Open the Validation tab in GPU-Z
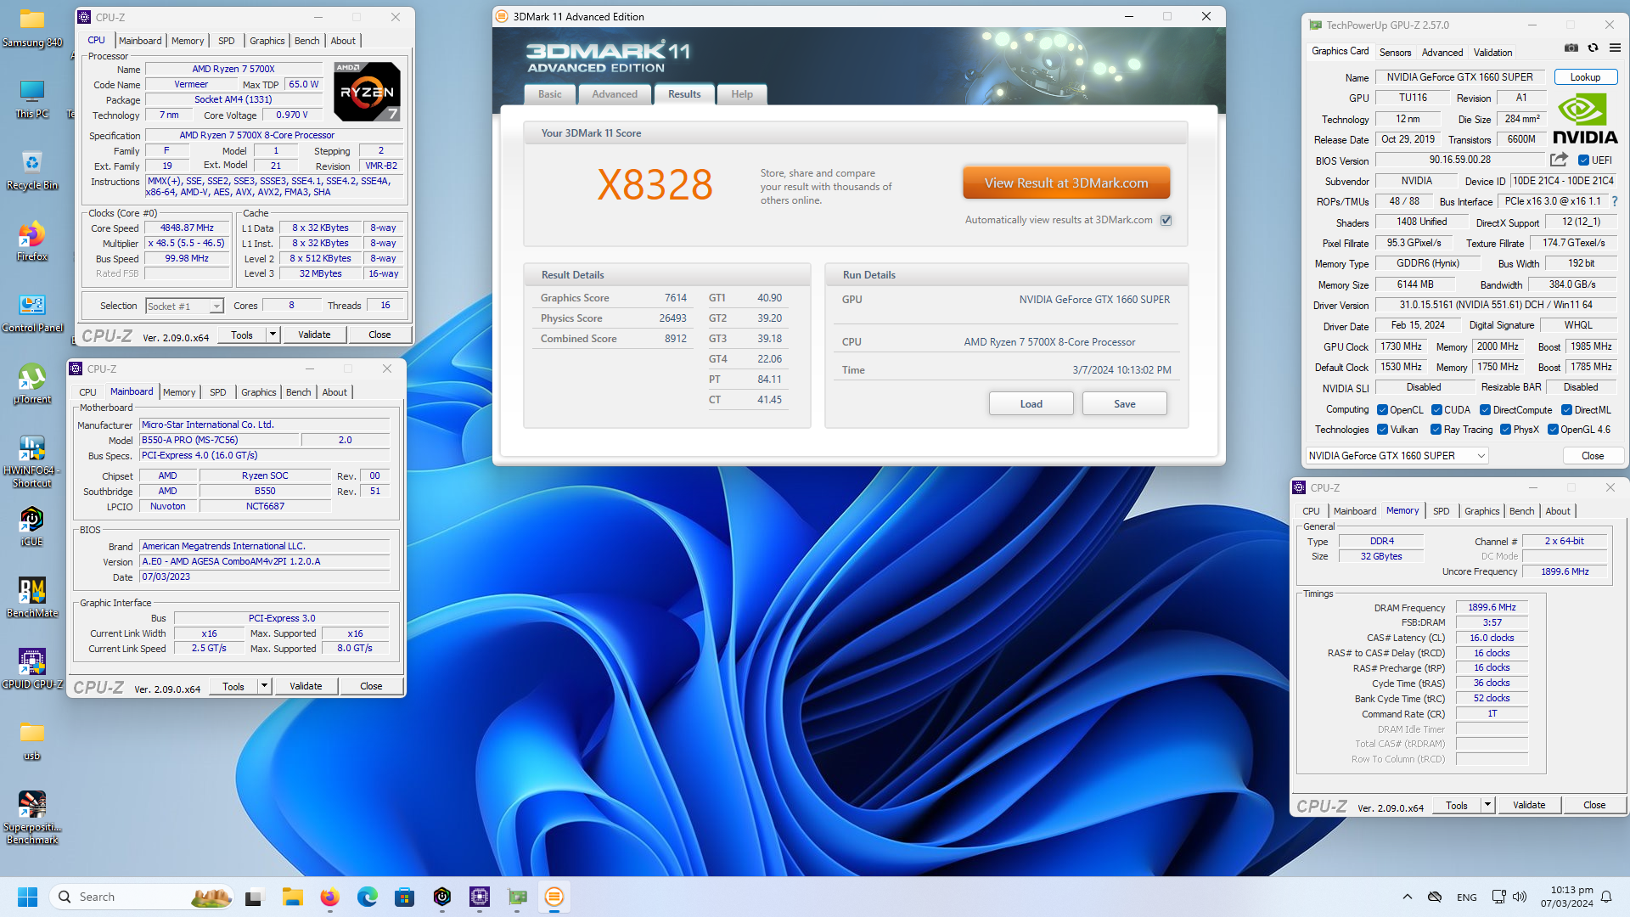Viewport: 1630px width, 917px height. tap(1492, 53)
